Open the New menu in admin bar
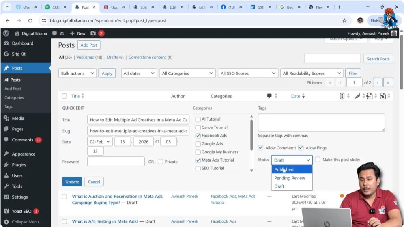The width and height of the screenshot is (404, 227). click(x=78, y=33)
